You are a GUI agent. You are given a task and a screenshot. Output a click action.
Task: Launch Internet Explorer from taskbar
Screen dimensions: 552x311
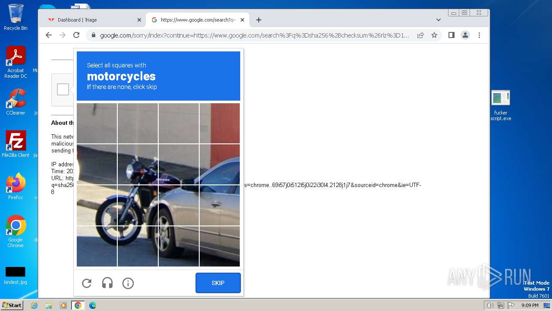[34, 305]
